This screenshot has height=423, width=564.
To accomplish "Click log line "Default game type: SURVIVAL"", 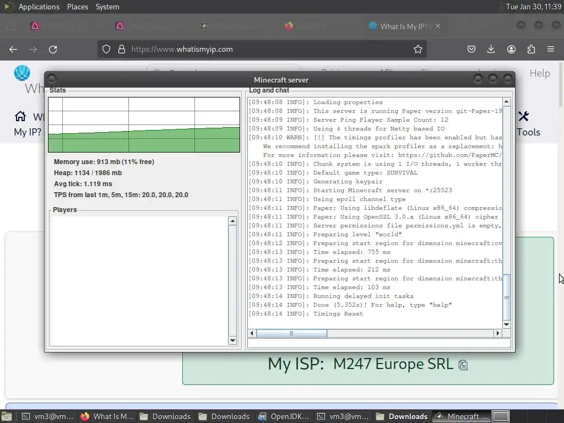I will (x=333, y=172).
